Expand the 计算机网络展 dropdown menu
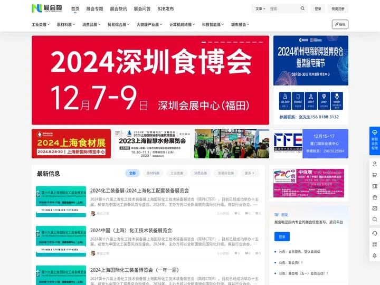 pos(182,24)
